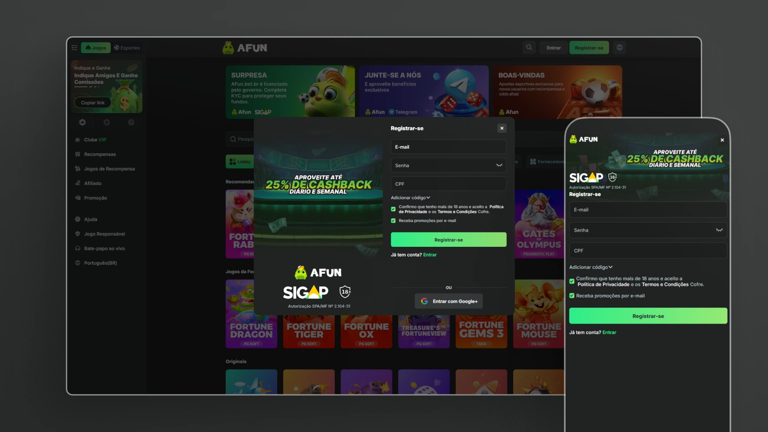Click the header Registrar-se button
The image size is (768, 432).
[x=589, y=48]
